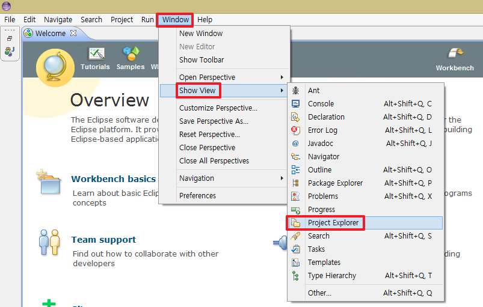Click the Outline view icon
Image resolution: width=483 pixels, height=307 pixels.
(295, 170)
